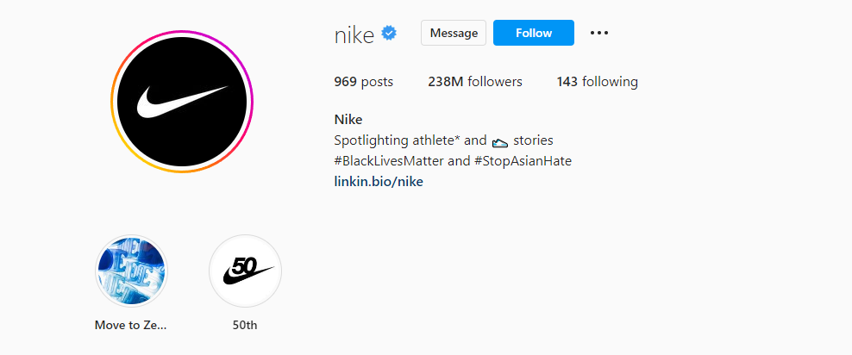View the 238M followers list
The image size is (852, 355).
pos(474,82)
